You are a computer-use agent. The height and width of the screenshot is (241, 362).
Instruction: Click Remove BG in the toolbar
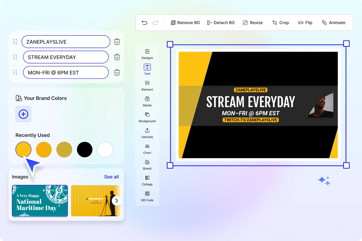pyautogui.click(x=185, y=22)
